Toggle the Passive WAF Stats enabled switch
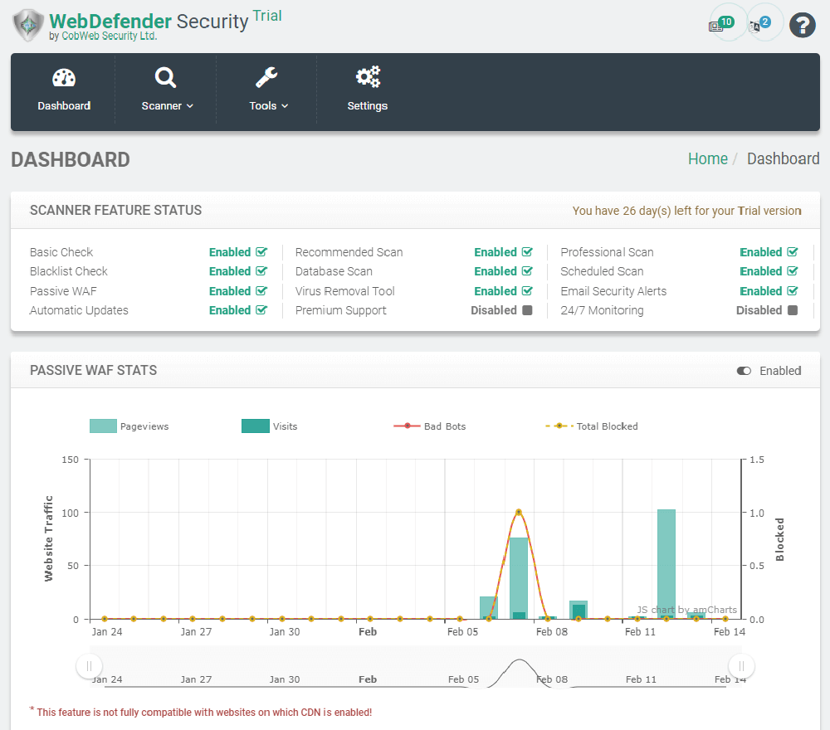Screen dimensions: 830x730 point(744,371)
